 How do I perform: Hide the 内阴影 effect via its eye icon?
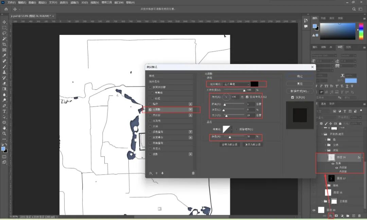click(336, 168)
